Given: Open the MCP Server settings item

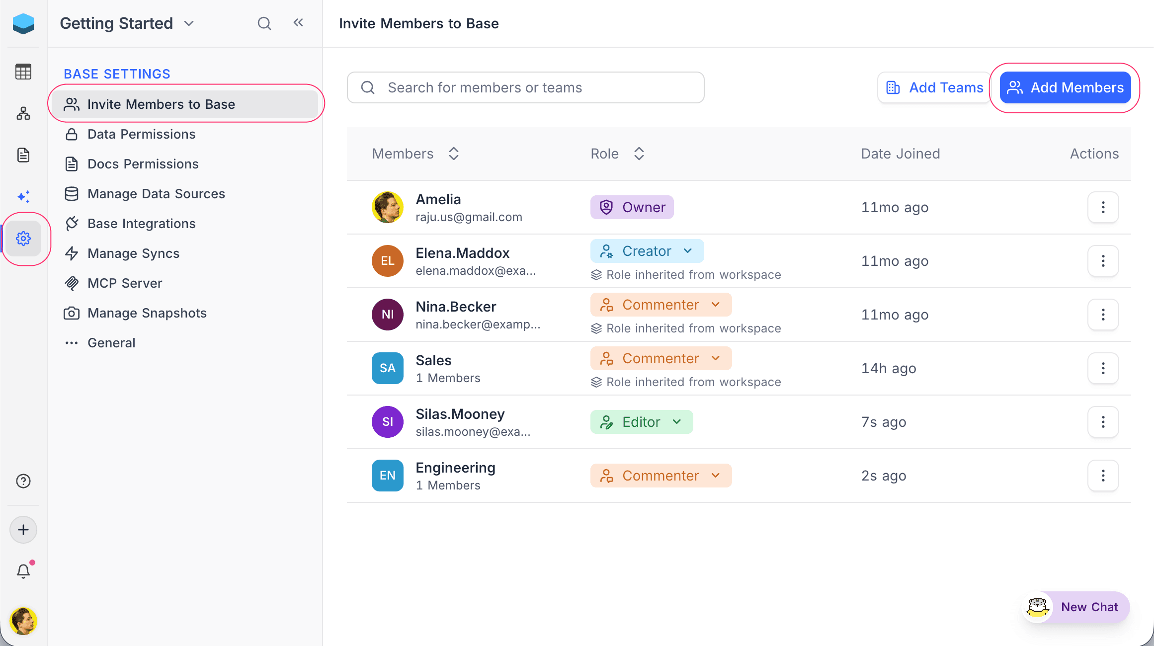Looking at the screenshot, I should click(x=125, y=283).
